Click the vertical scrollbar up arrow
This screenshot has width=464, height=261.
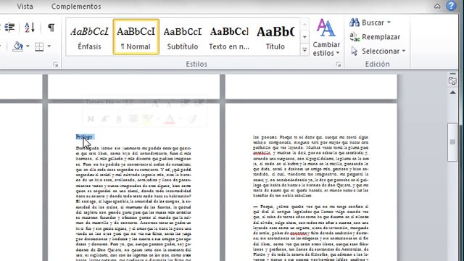(452, 93)
